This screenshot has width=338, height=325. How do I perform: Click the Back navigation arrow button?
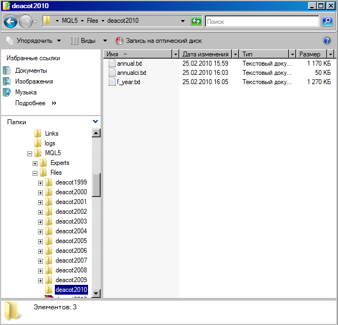[10, 22]
